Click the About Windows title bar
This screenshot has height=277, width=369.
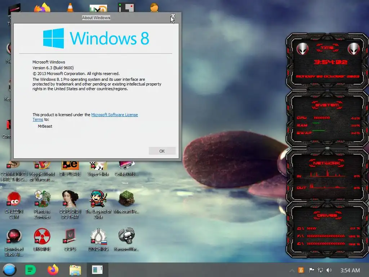pos(96,18)
